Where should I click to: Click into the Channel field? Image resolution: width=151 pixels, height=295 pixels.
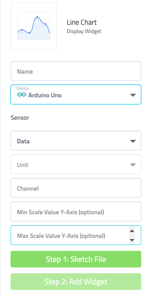[76, 188]
